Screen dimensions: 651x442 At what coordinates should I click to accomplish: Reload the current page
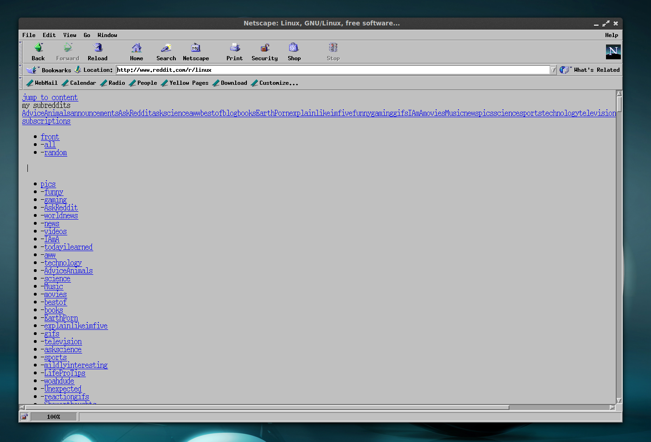coord(97,52)
